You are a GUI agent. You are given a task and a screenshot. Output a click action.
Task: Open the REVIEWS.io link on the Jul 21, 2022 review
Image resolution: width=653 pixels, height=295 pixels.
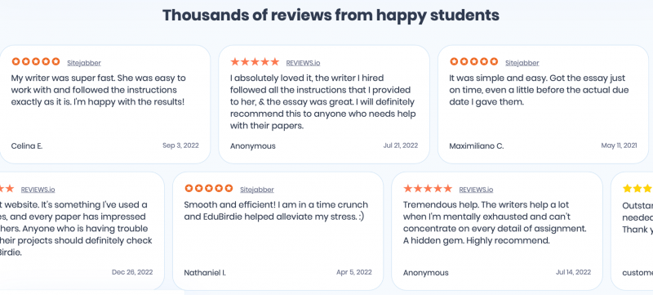(x=303, y=63)
